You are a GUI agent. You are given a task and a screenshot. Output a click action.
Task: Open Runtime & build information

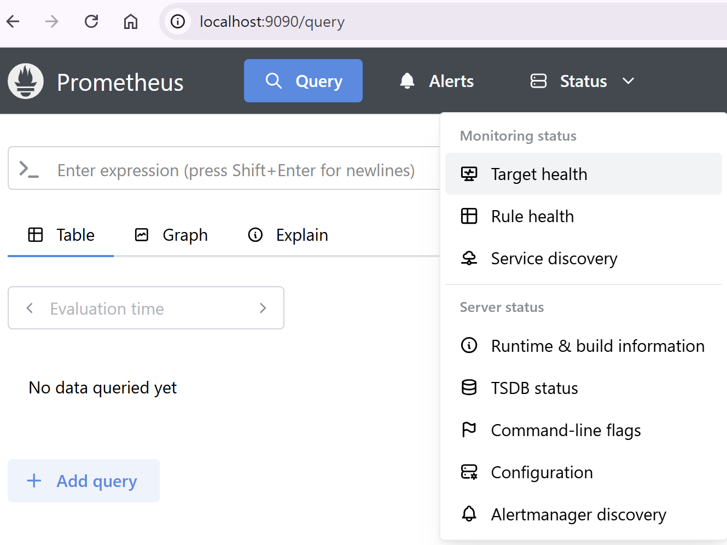(597, 346)
